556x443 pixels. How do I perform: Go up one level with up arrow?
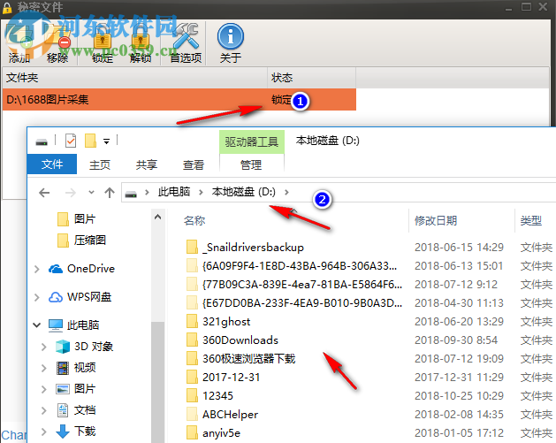110,193
